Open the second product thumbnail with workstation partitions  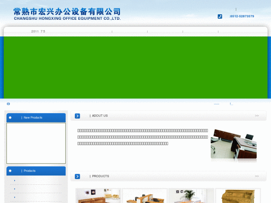coord(145,196)
